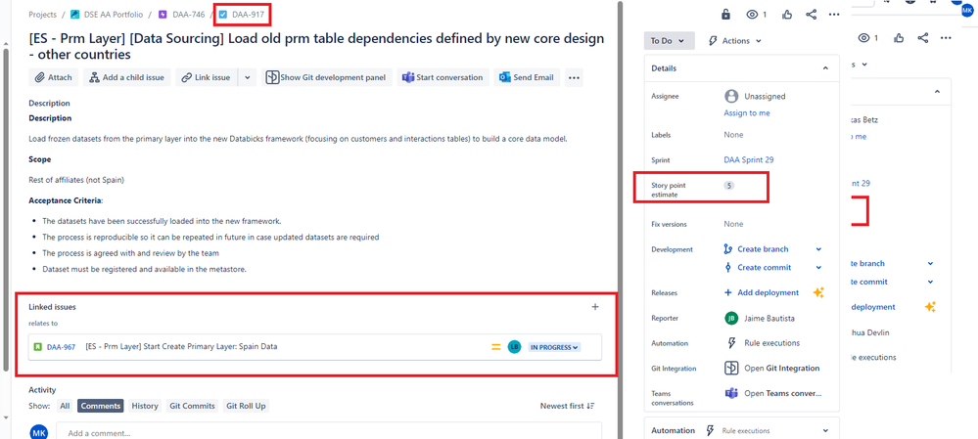The image size is (978, 439).
Task: Start a Teams conversation
Action: 442,78
